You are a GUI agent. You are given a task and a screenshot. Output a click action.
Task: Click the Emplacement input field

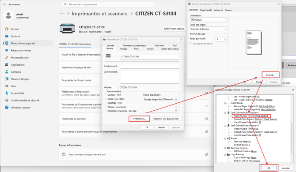point(150,66)
